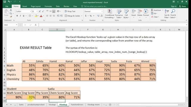Open the Vlookup sheet tab
Image resolution: width=191 pixels, height=107 pixels.
(52, 105)
